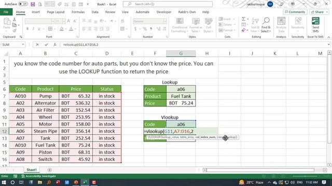Open the Insert Function fx dialog
Screen dimensions: 332x186
click(55, 45)
